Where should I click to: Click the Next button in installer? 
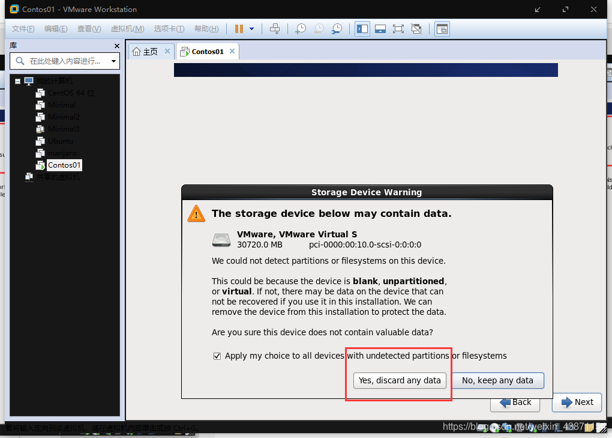point(577,403)
